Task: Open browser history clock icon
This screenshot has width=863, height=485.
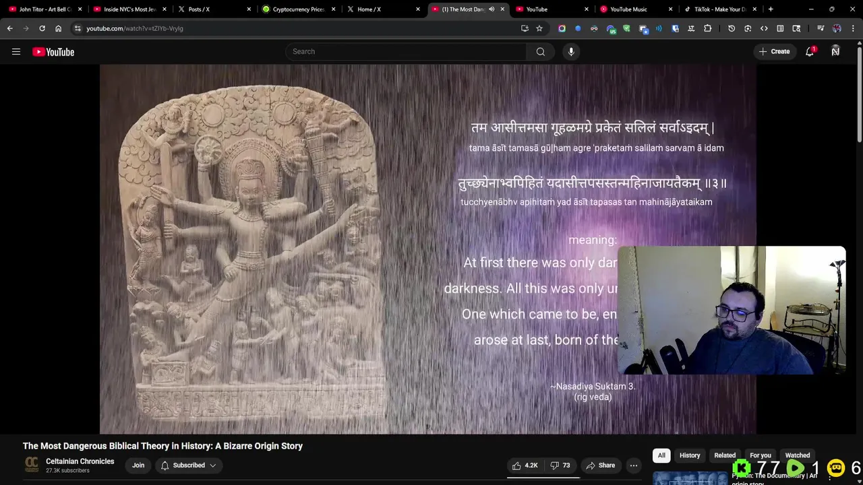Action: (x=732, y=28)
